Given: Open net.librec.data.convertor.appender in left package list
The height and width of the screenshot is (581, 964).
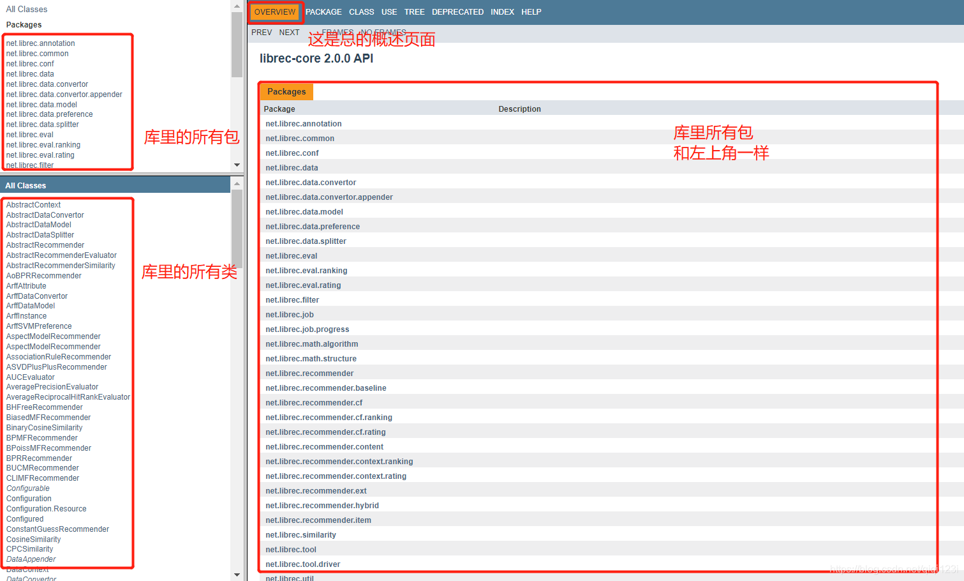Looking at the screenshot, I should tap(64, 94).
